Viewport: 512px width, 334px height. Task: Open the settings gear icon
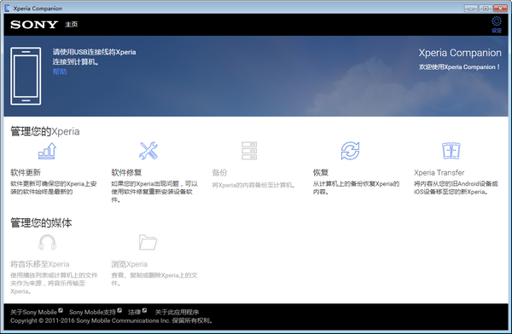497,21
